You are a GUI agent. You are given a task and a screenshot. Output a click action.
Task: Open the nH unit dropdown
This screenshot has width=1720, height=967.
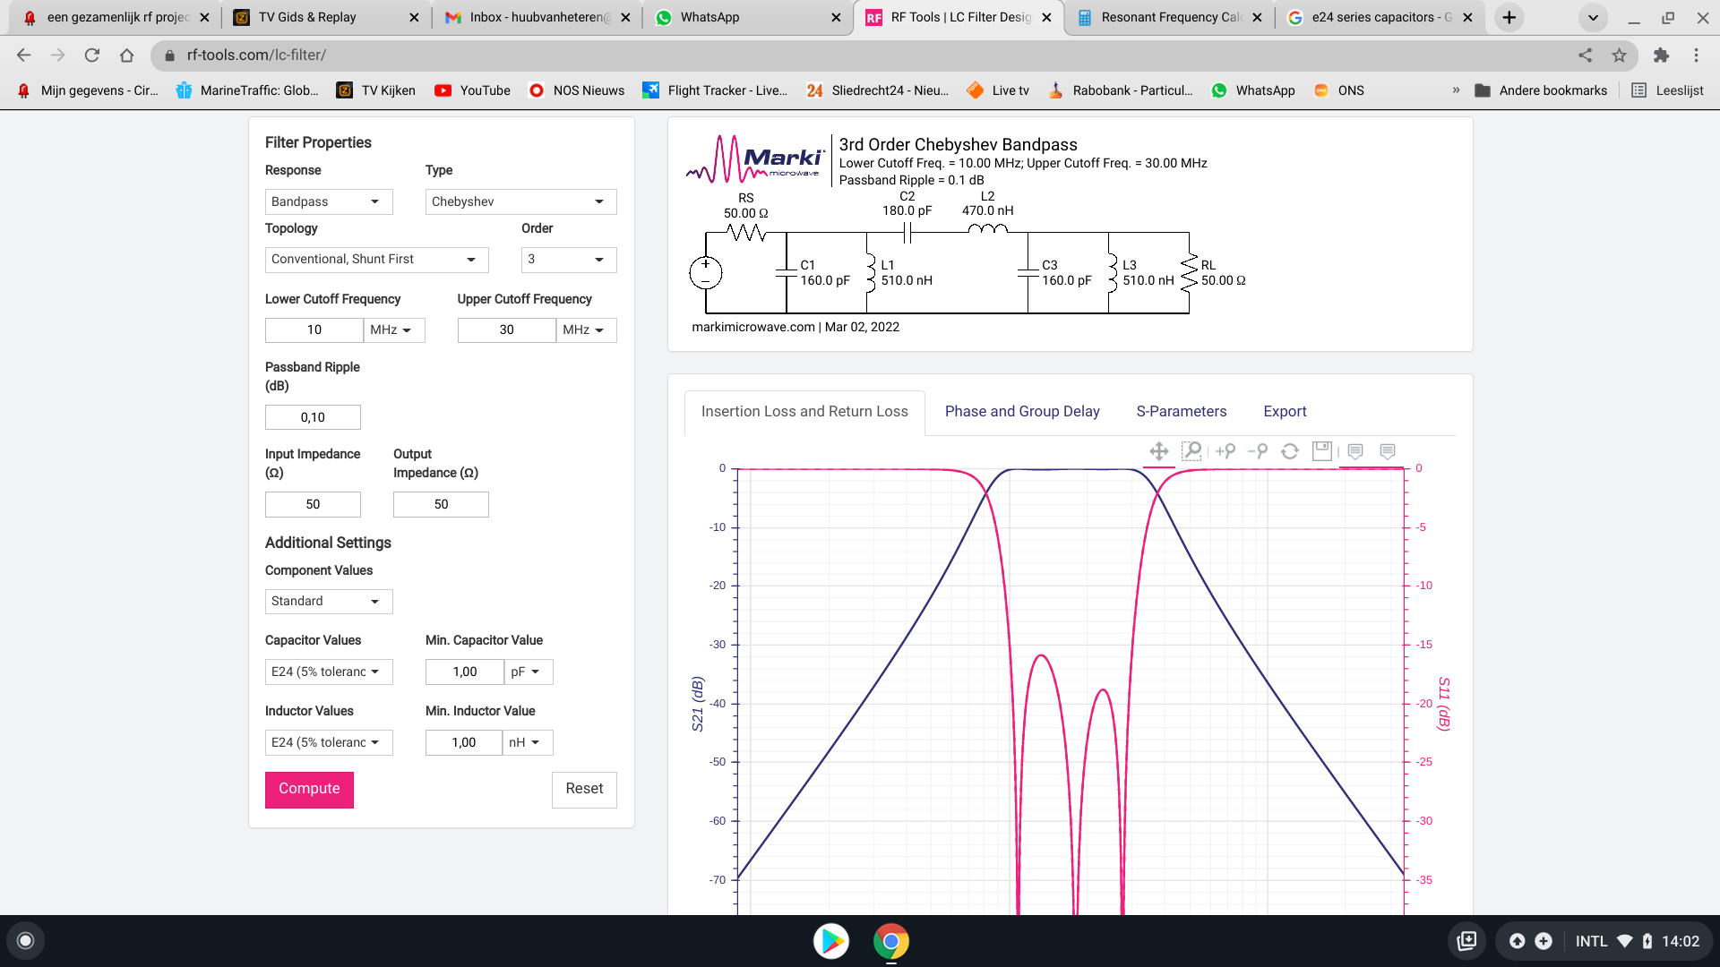tap(528, 742)
